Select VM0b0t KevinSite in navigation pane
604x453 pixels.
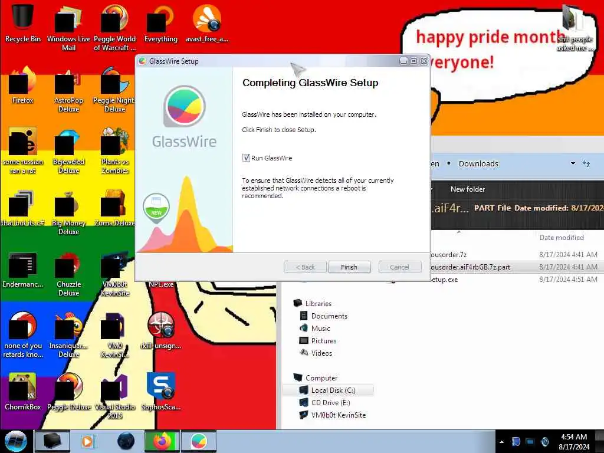[x=338, y=415]
